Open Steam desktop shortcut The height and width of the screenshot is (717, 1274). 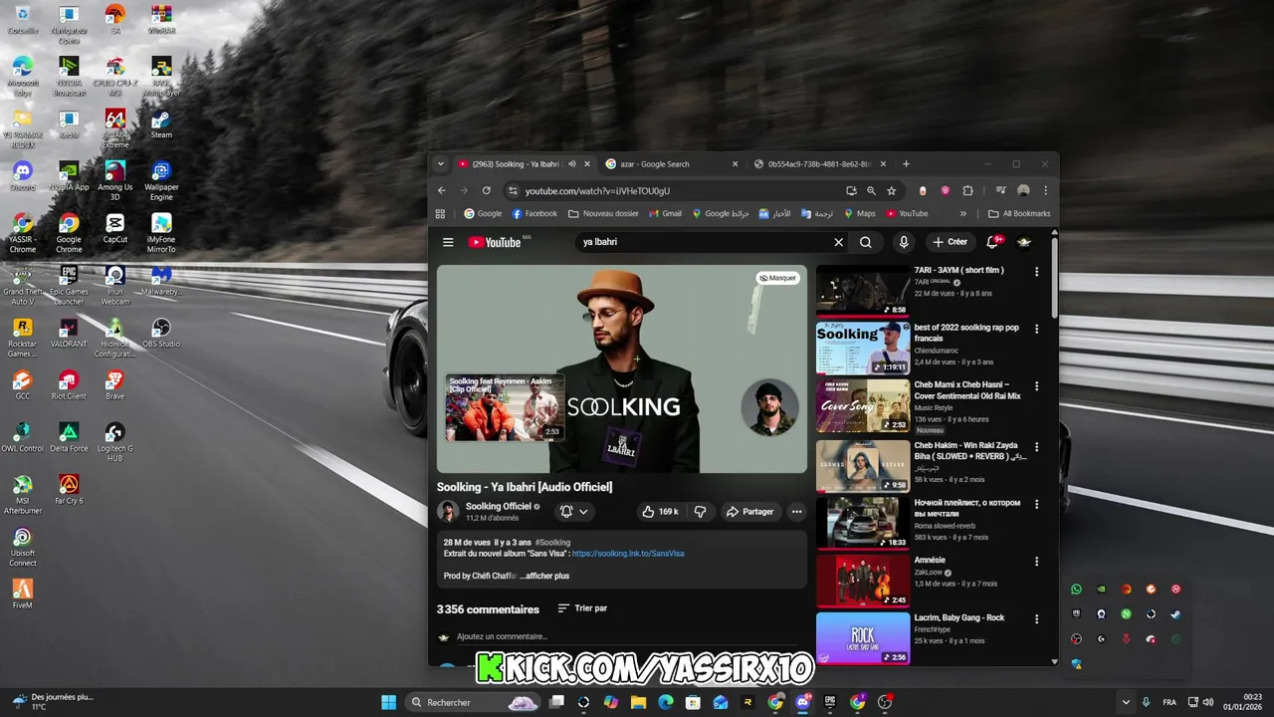pos(161,124)
